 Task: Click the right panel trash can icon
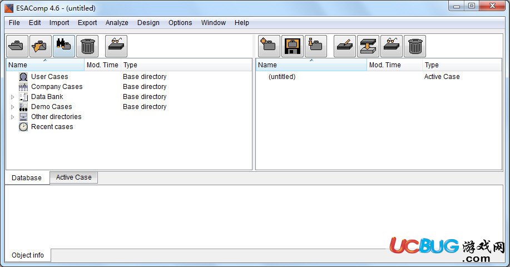click(415, 46)
